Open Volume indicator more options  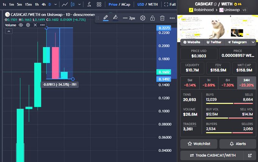point(42,25)
